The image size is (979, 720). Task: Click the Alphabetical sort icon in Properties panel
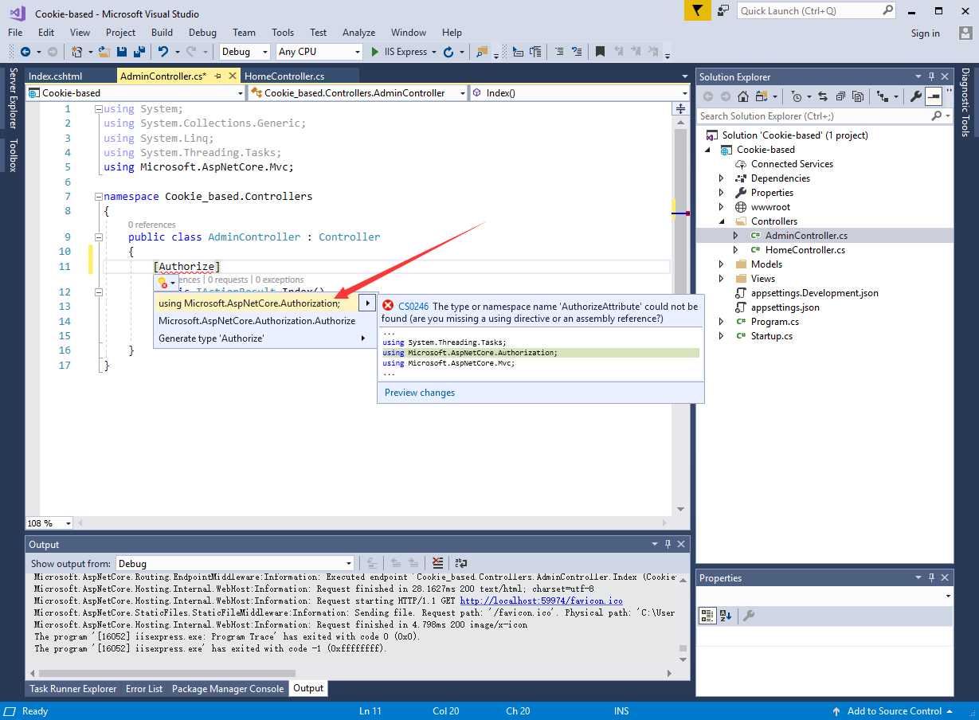726,615
